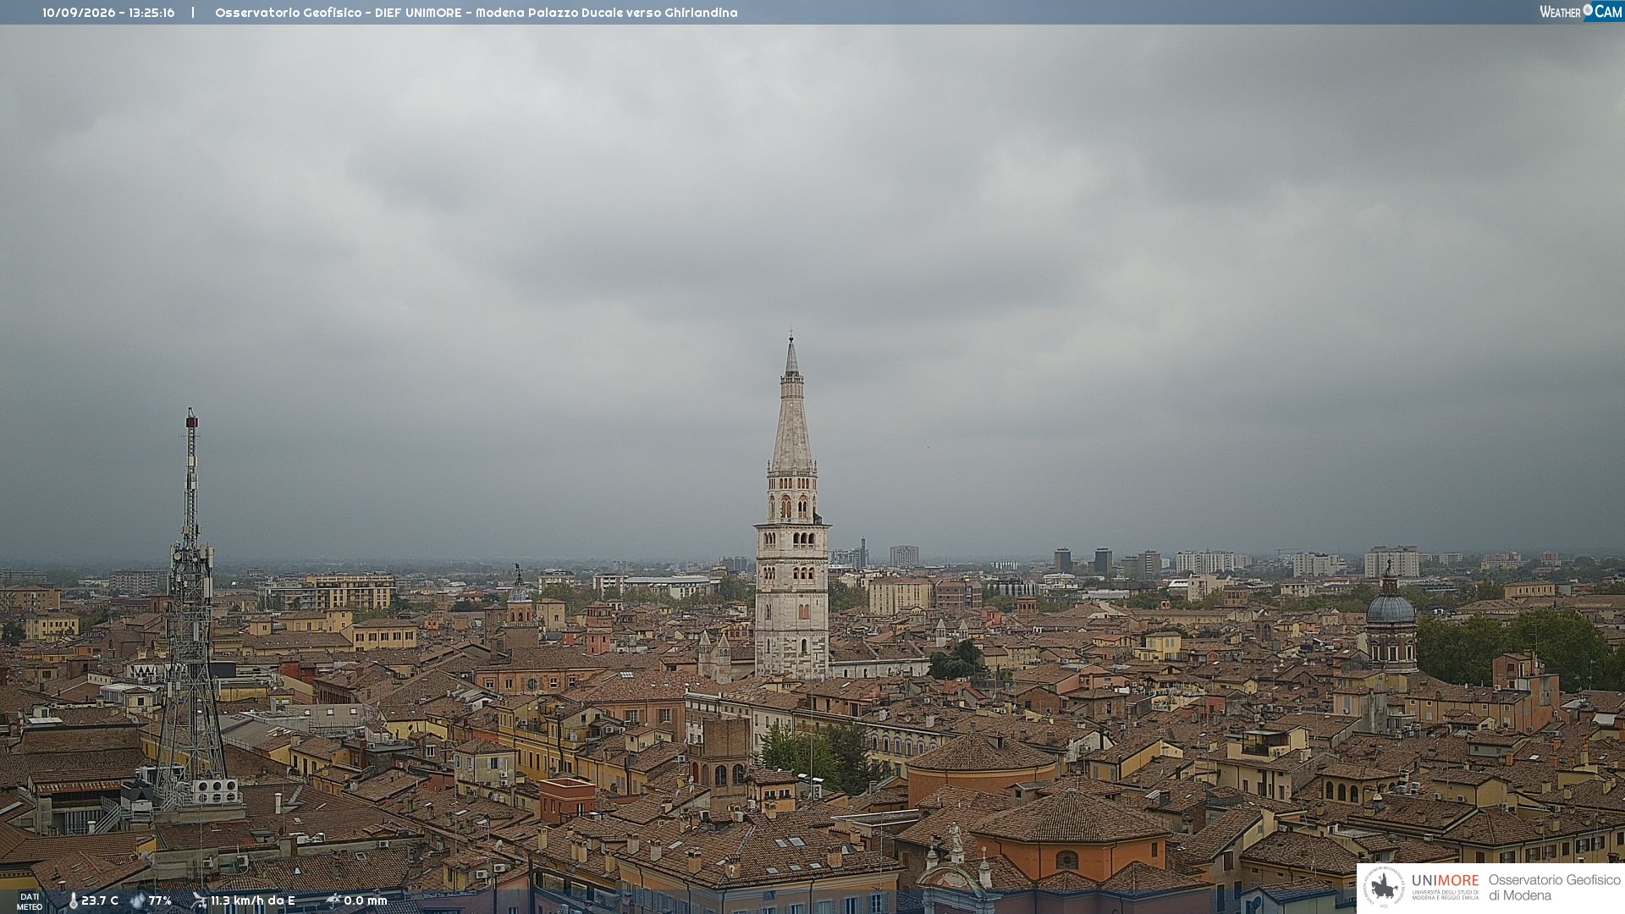Image resolution: width=1625 pixels, height=914 pixels.
Task: Click the UNIMORE university seal emblem
Action: click(1384, 887)
